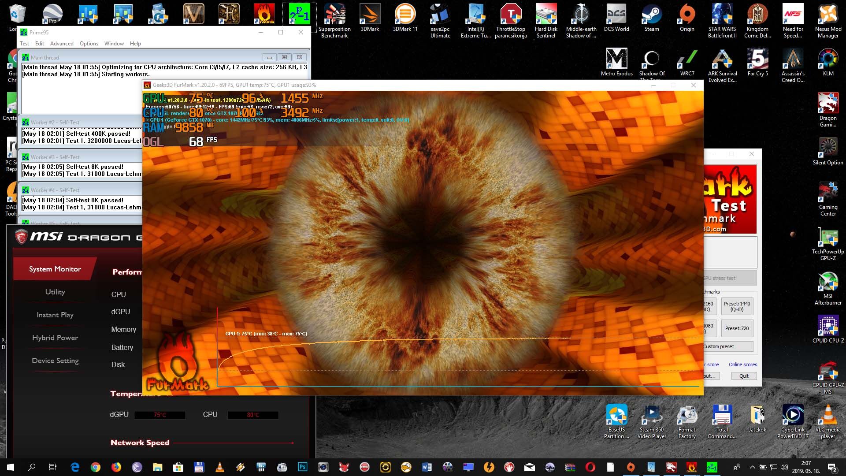Open the Steam desktop shortcut

click(x=652, y=19)
